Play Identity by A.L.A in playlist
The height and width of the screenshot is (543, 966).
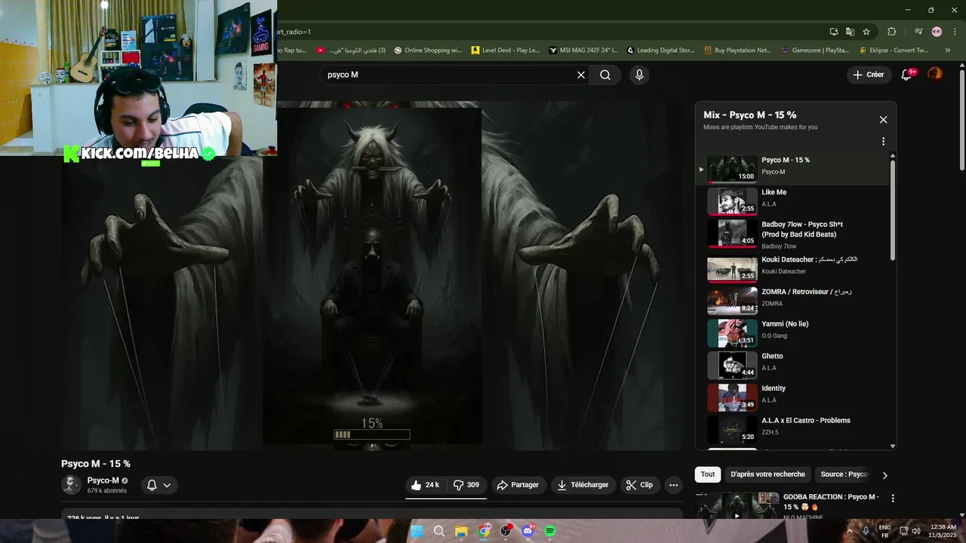tap(792, 396)
